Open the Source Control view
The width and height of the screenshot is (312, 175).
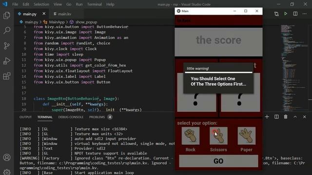7,46
